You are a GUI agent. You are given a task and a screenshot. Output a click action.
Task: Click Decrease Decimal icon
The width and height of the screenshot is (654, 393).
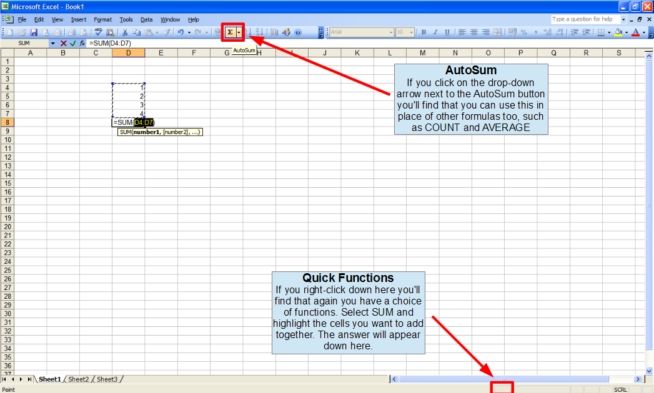click(x=559, y=32)
